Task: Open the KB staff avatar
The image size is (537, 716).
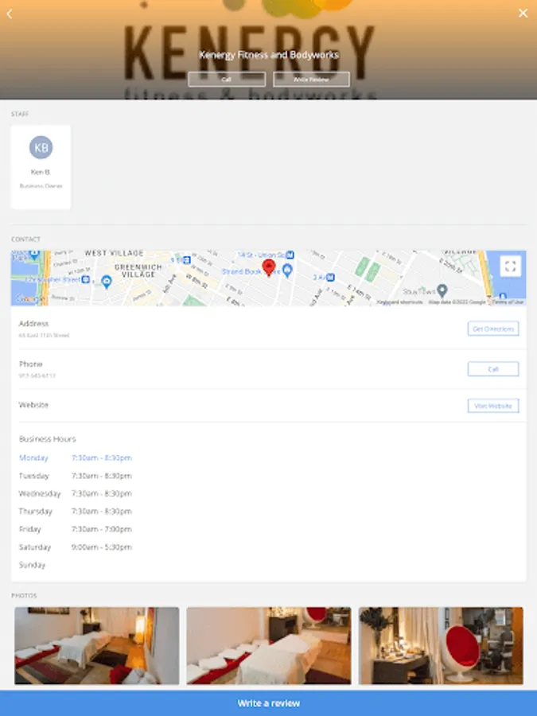Action: point(41,147)
